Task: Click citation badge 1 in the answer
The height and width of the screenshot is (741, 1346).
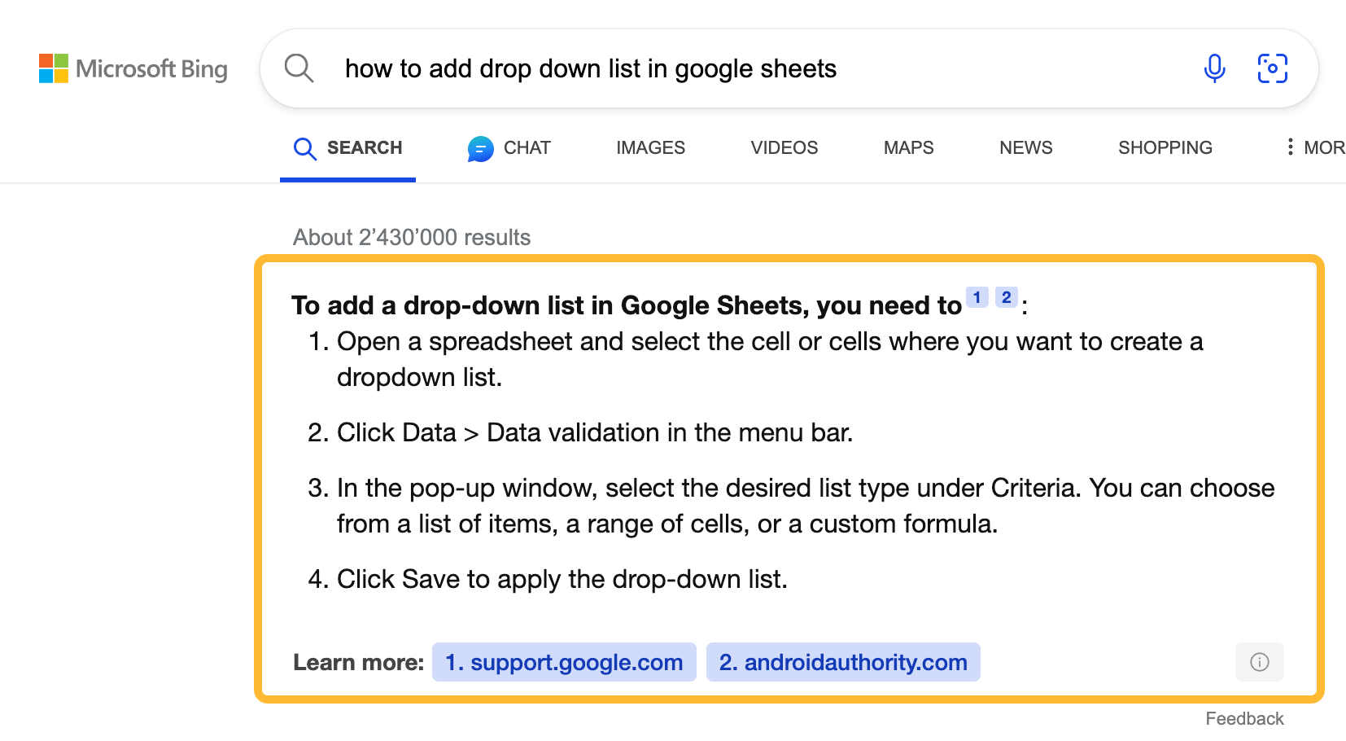Action: (x=977, y=297)
